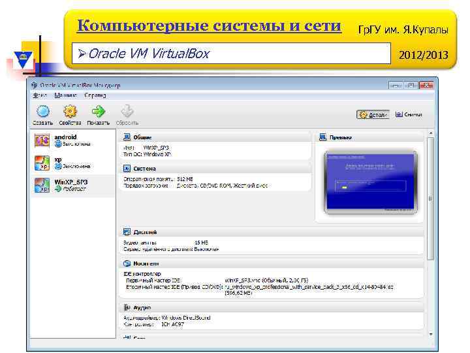This screenshot has height=353, width=470.
Task: Click the Общие section header
Action: click(216, 137)
